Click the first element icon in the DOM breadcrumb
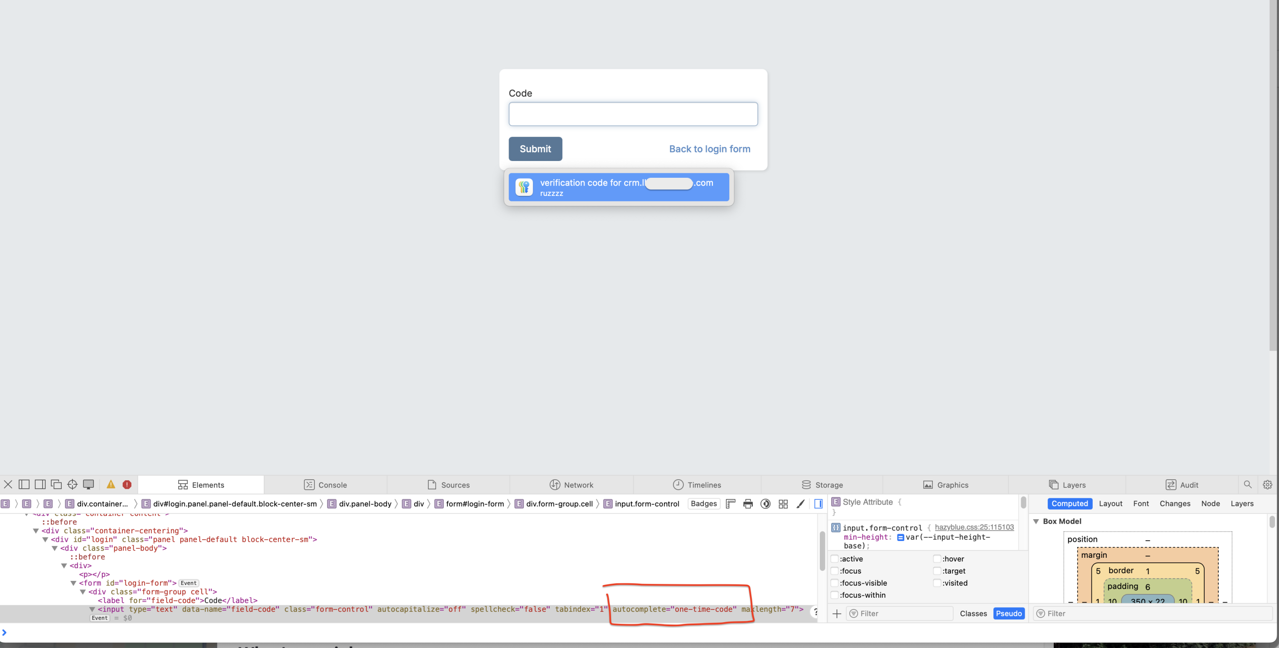This screenshot has width=1279, height=648. pyautogui.click(x=5, y=504)
